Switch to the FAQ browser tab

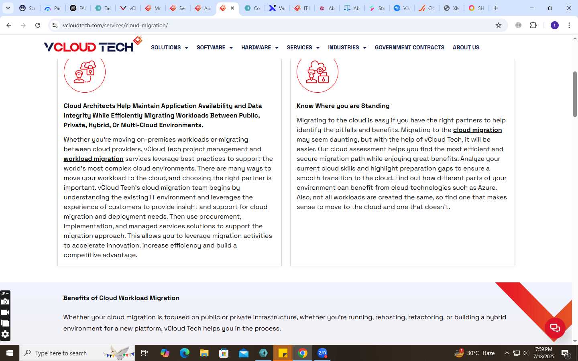78,8
